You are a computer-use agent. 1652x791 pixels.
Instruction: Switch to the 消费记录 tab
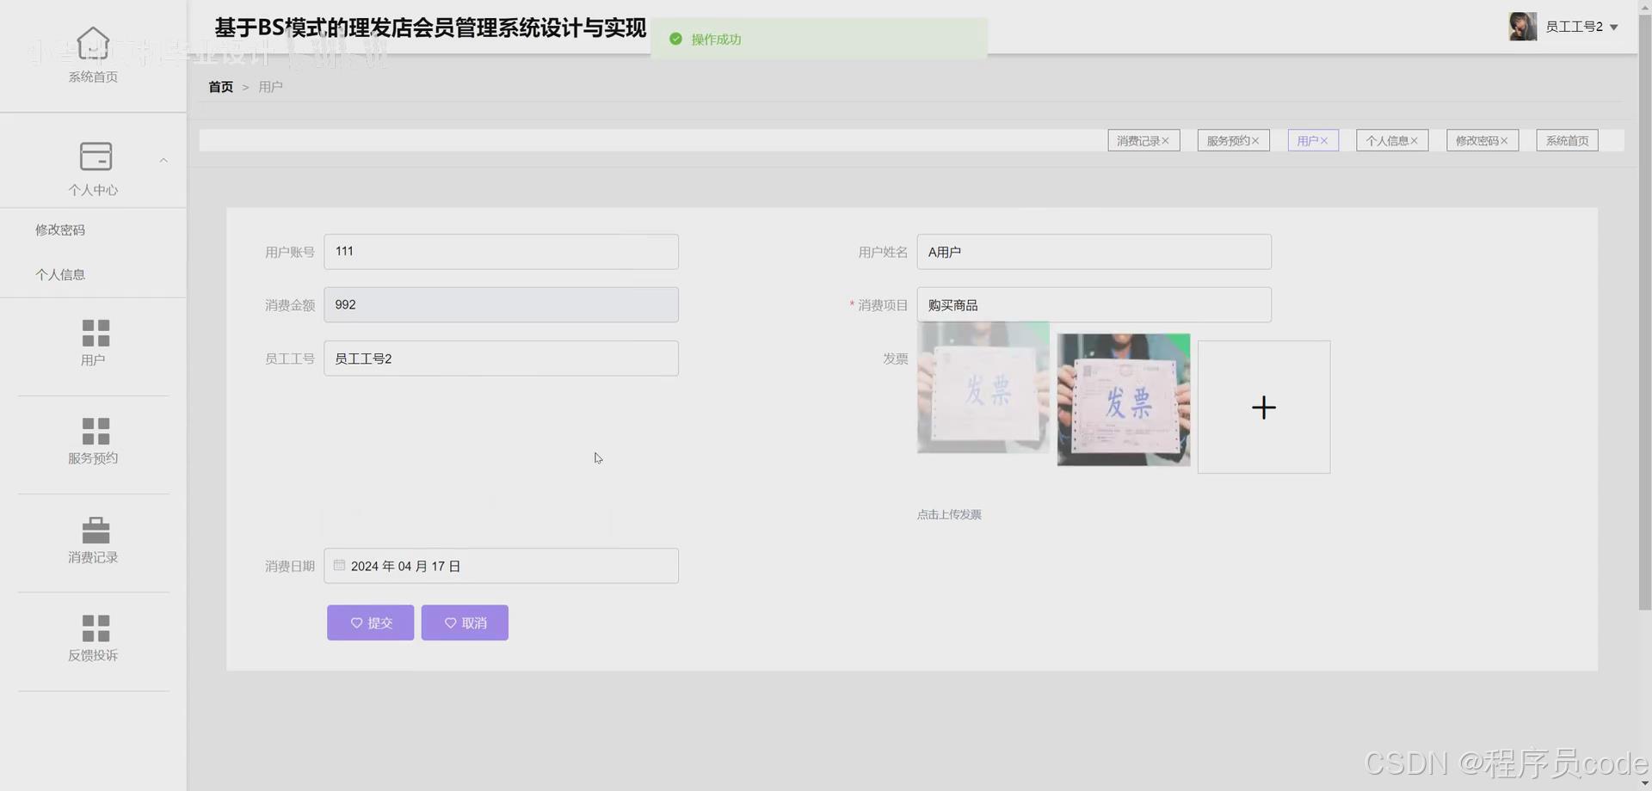(x=1139, y=140)
